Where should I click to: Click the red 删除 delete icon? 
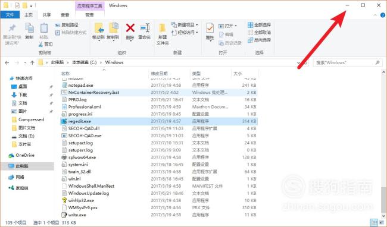click(130, 28)
